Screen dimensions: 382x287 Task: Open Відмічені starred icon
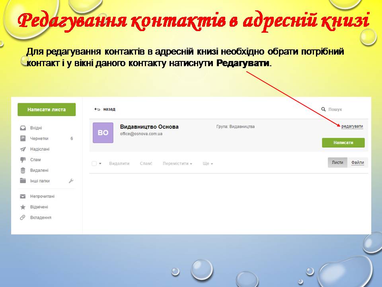click(23, 207)
